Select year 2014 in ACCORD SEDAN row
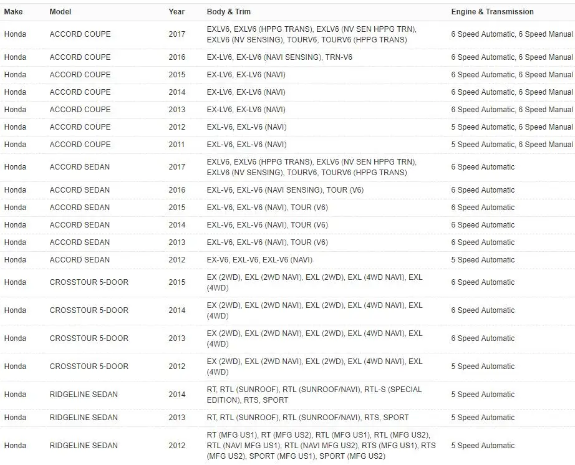This screenshot has height=465, width=575. (x=176, y=225)
